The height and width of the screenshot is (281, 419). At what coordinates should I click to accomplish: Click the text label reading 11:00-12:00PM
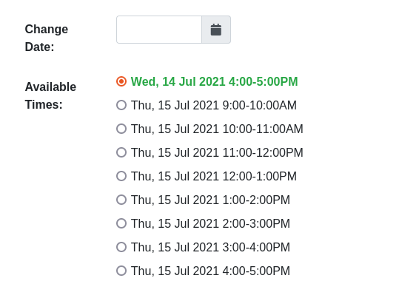coord(263,152)
